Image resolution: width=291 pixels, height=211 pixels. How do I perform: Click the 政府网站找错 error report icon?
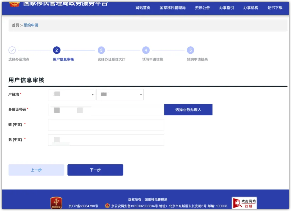coord(244,203)
